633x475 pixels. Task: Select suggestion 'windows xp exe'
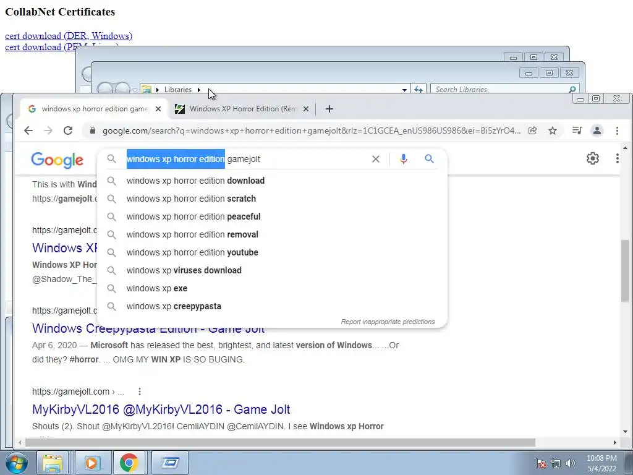pyautogui.click(x=273, y=288)
